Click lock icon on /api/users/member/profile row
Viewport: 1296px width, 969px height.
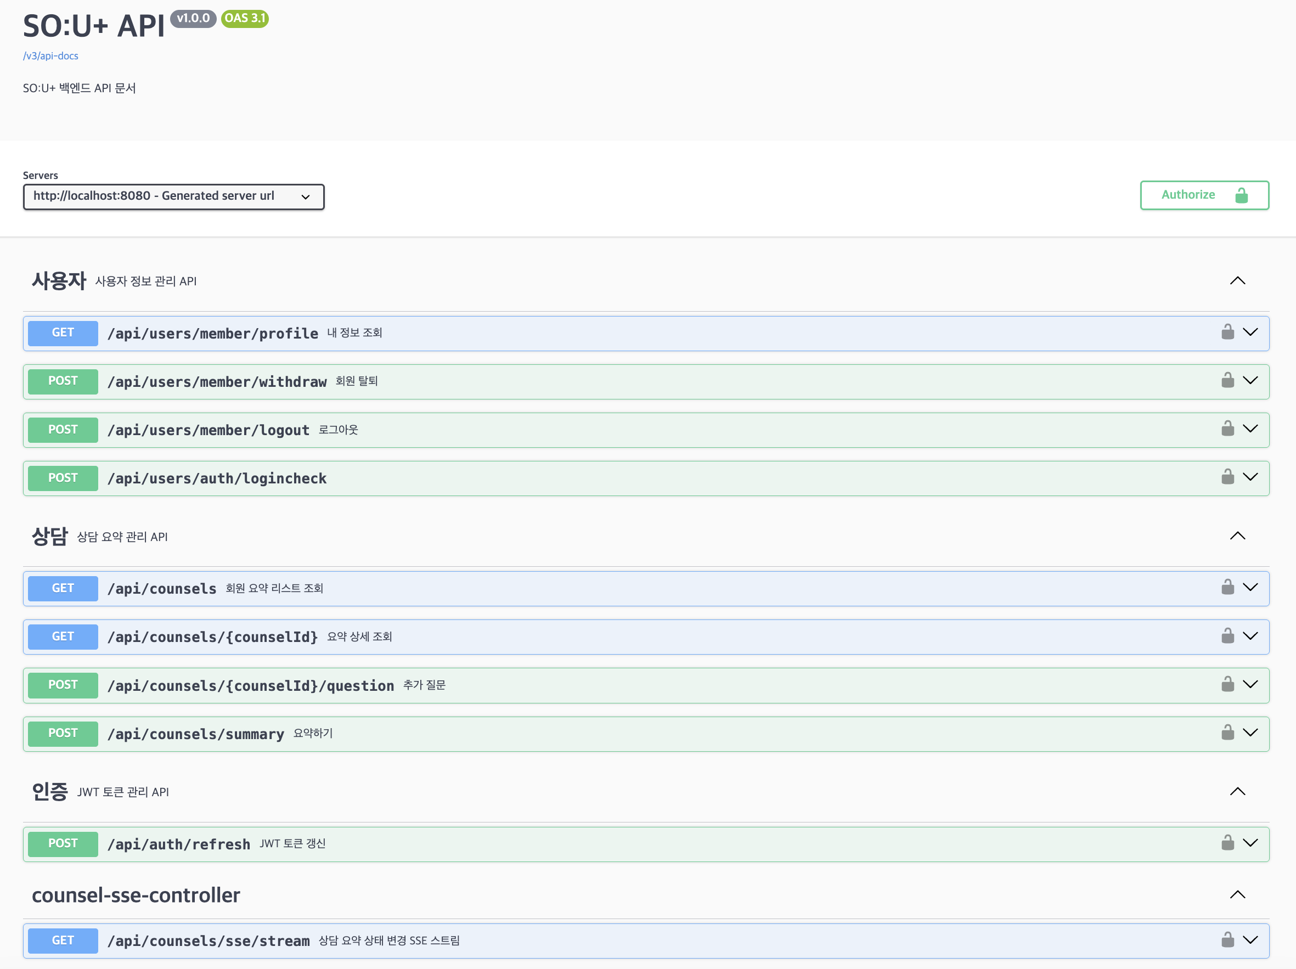coord(1227,332)
